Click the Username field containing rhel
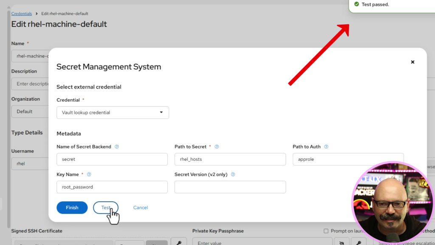This screenshot has height=245, width=435. (x=30, y=164)
